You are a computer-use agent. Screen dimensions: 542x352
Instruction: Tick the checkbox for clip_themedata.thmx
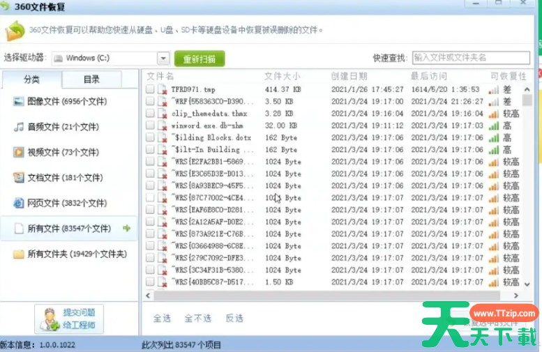150,114
